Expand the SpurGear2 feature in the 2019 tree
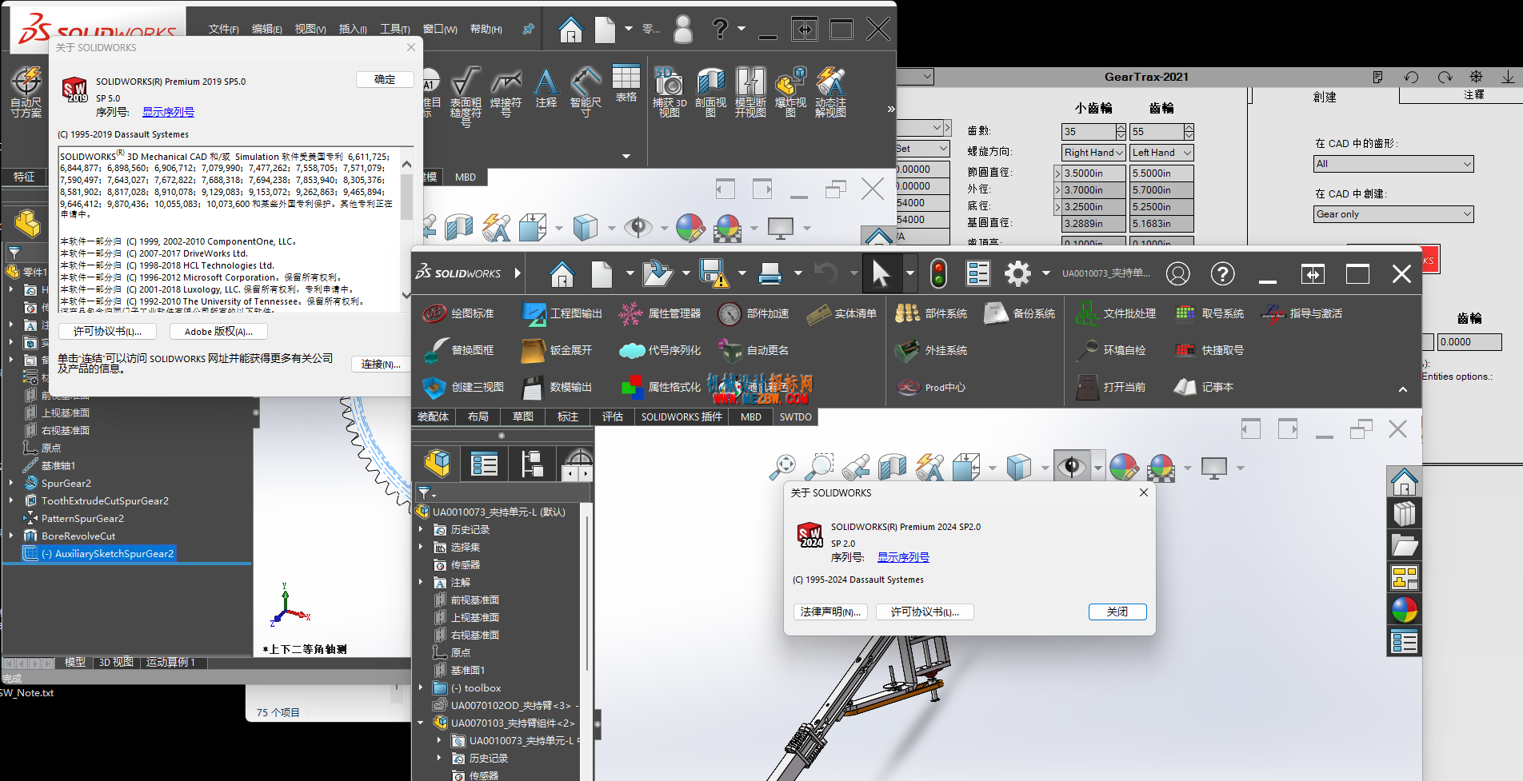This screenshot has width=1523, height=781. (x=11, y=483)
